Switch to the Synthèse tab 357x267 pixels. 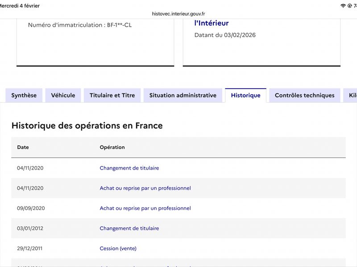tap(24, 95)
